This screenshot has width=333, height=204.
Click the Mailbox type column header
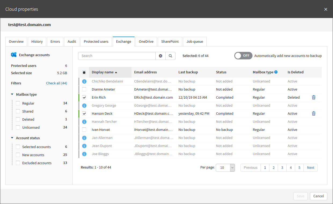click(x=263, y=72)
